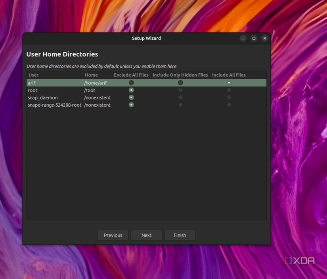Image resolution: width=327 pixels, height=279 pixels.
Task: Select Exclude All Files for arif
Action: click(131, 82)
